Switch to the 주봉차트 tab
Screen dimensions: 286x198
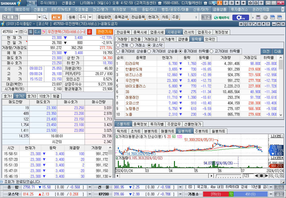[201, 131]
